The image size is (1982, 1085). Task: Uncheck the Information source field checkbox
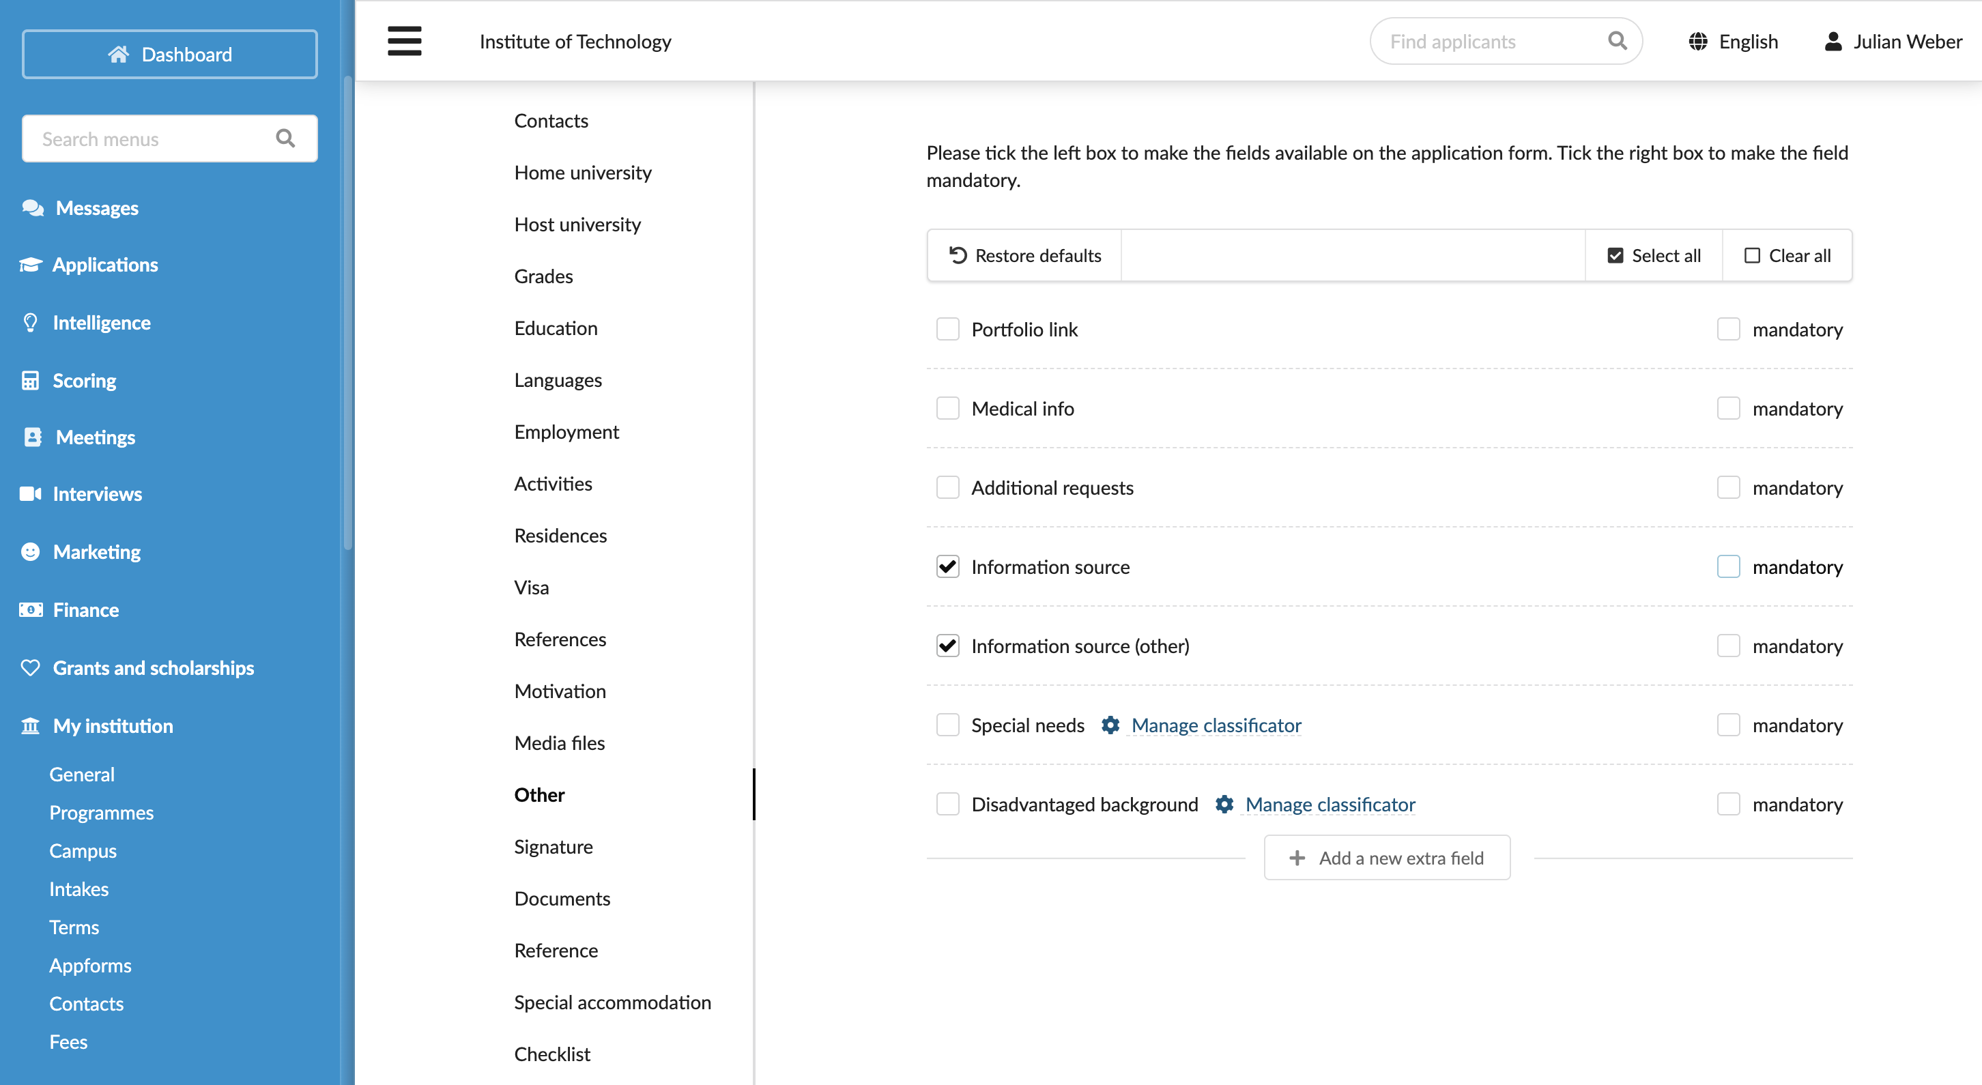pyautogui.click(x=948, y=567)
